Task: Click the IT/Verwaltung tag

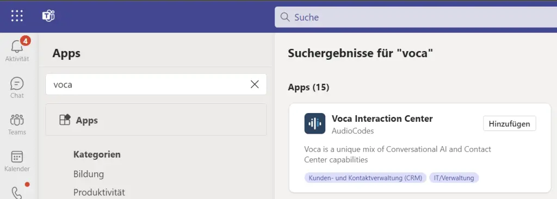Action: tap(454, 178)
